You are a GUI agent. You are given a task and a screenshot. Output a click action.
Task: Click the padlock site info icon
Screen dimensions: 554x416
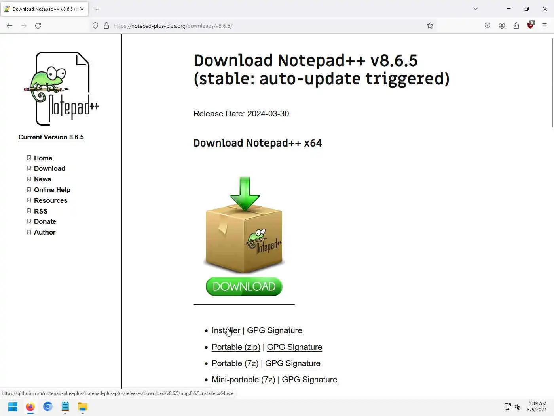(x=106, y=26)
